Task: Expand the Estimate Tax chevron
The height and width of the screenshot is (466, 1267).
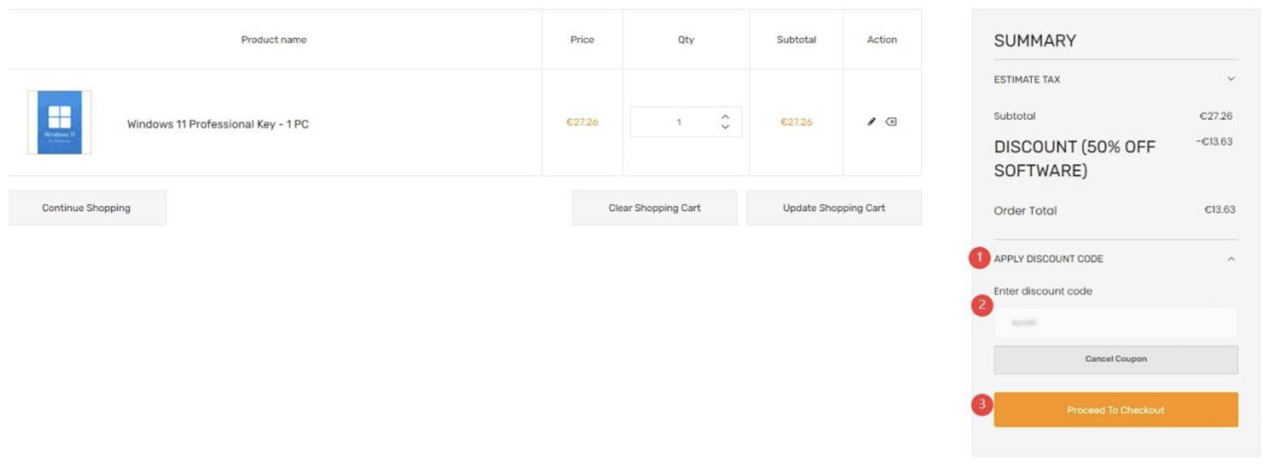Action: pyautogui.click(x=1231, y=79)
